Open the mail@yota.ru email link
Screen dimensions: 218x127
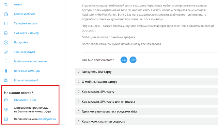coord(47,119)
